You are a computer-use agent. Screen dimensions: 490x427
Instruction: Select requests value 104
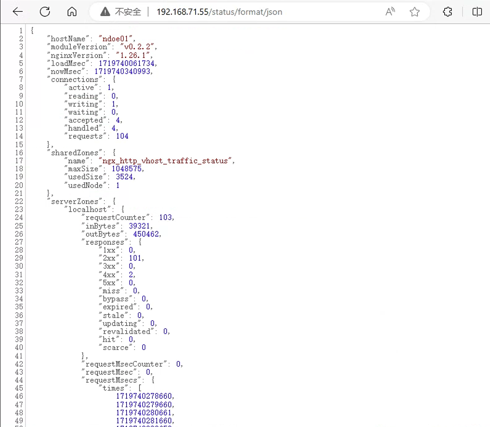[x=122, y=136]
